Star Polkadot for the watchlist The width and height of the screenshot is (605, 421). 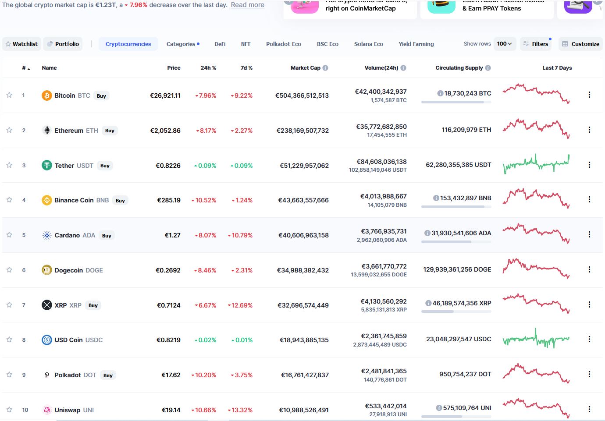click(9, 375)
